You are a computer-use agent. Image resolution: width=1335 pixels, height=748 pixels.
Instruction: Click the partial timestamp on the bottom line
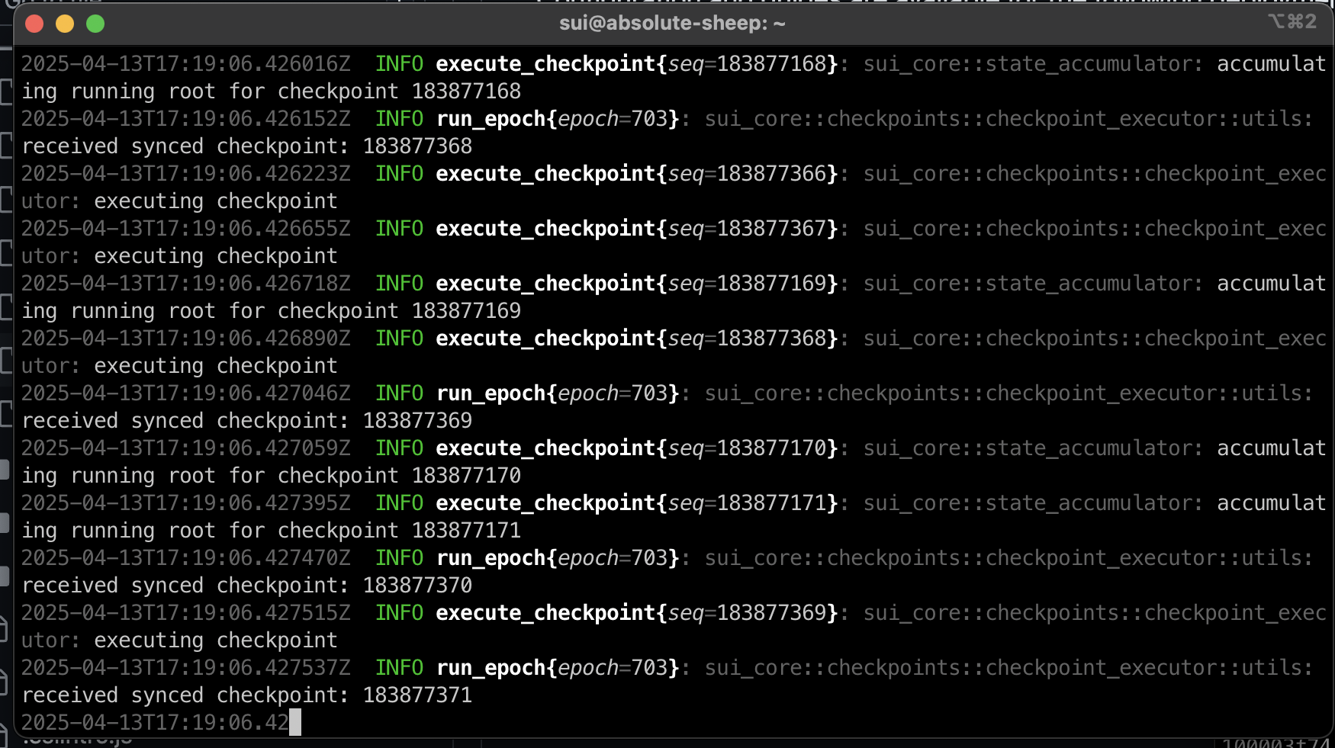(x=155, y=722)
